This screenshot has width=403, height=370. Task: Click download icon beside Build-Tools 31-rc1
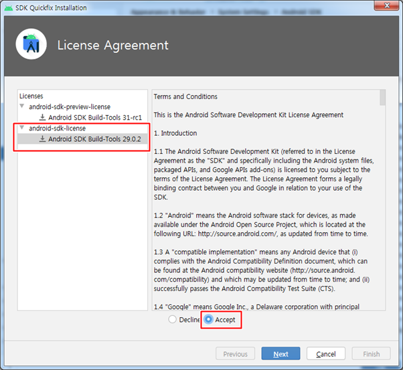pos(42,118)
